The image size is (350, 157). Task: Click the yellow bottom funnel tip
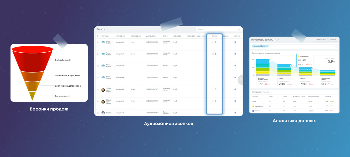(33, 96)
